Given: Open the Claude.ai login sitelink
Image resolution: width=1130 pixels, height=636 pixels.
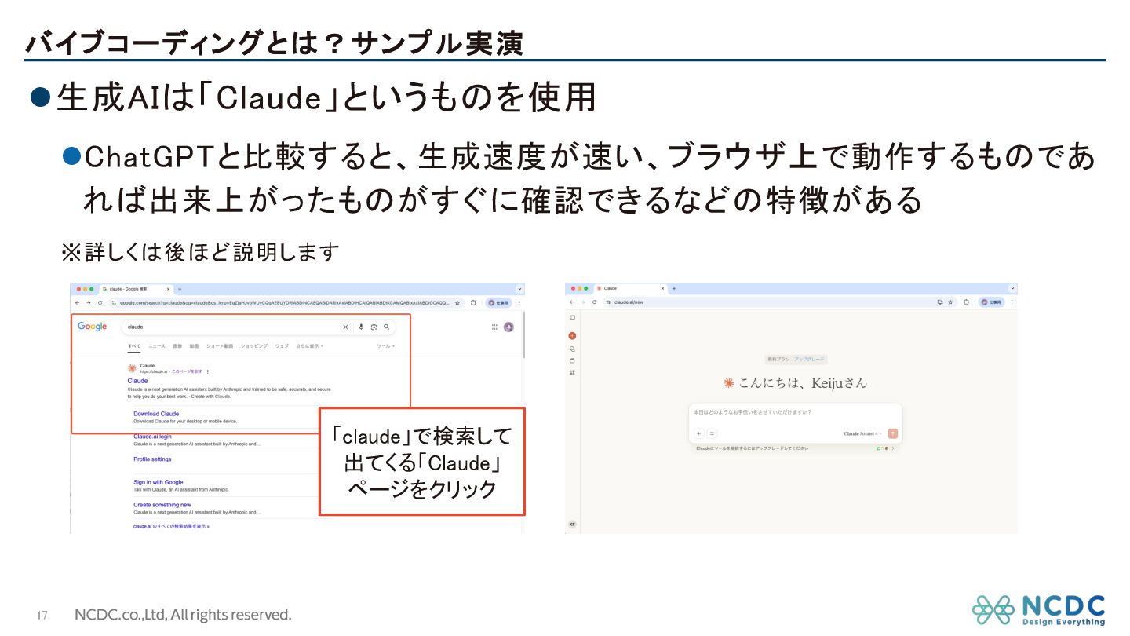Looking at the screenshot, I should [152, 437].
